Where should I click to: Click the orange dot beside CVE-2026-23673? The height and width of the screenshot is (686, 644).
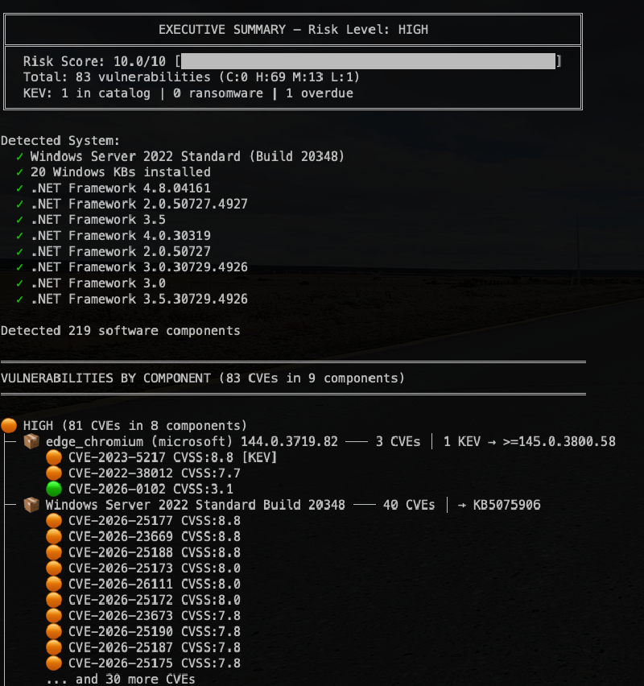click(54, 616)
